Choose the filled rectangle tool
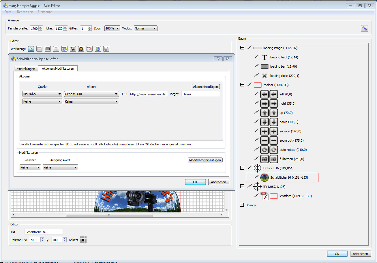The width and height of the screenshot is (377, 263). (48, 49)
